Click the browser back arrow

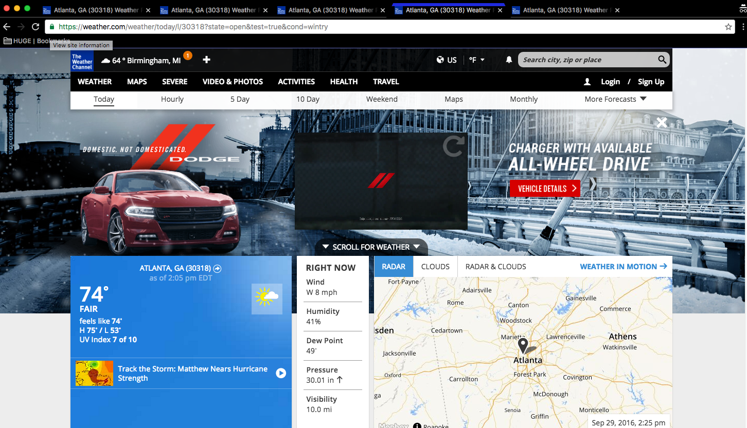[x=7, y=27]
